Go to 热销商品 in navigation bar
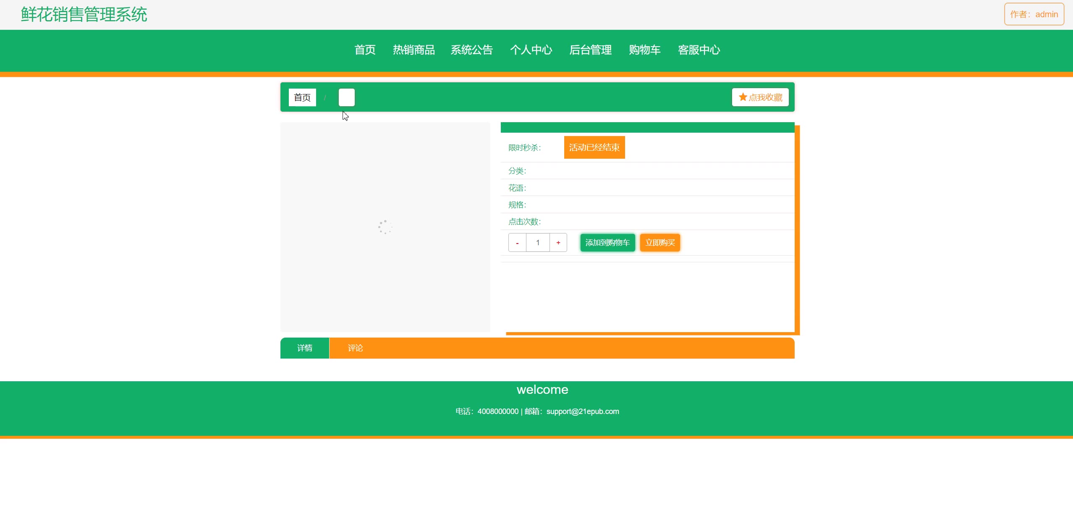Viewport: 1073px width, 524px height. click(x=413, y=50)
